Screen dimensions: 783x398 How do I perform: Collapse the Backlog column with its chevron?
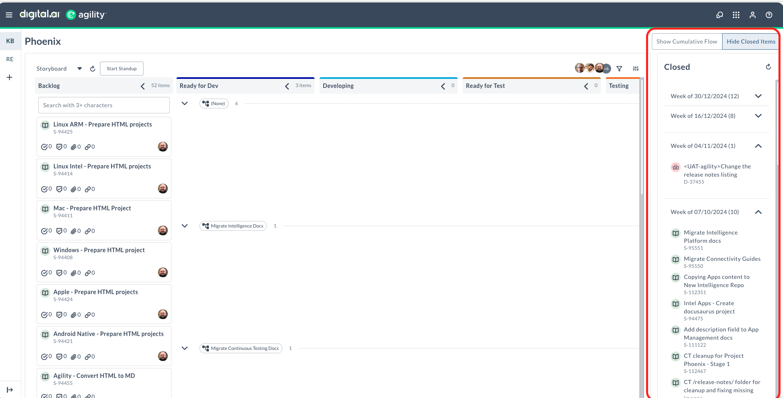tap(142, 86)
